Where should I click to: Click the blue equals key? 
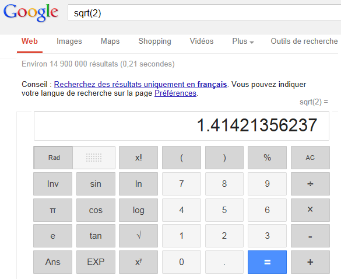(267, 262)
